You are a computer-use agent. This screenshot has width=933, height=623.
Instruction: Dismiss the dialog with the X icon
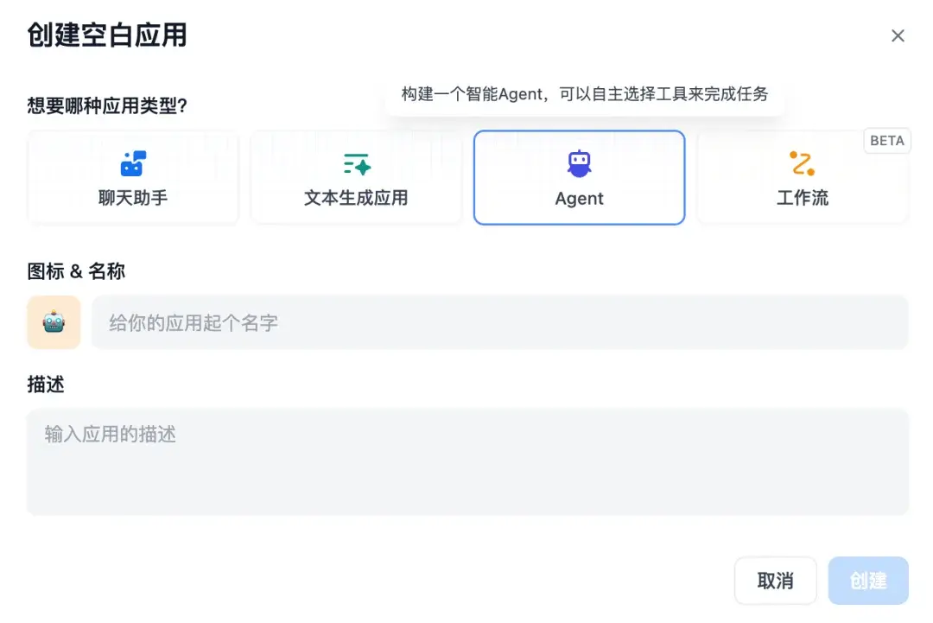pos(898,35)
